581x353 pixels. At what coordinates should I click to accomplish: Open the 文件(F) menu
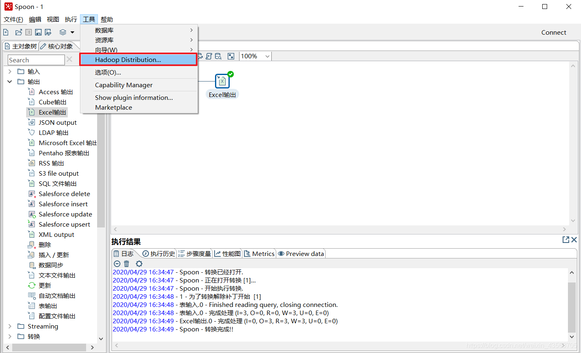click(x=13, y=19)
